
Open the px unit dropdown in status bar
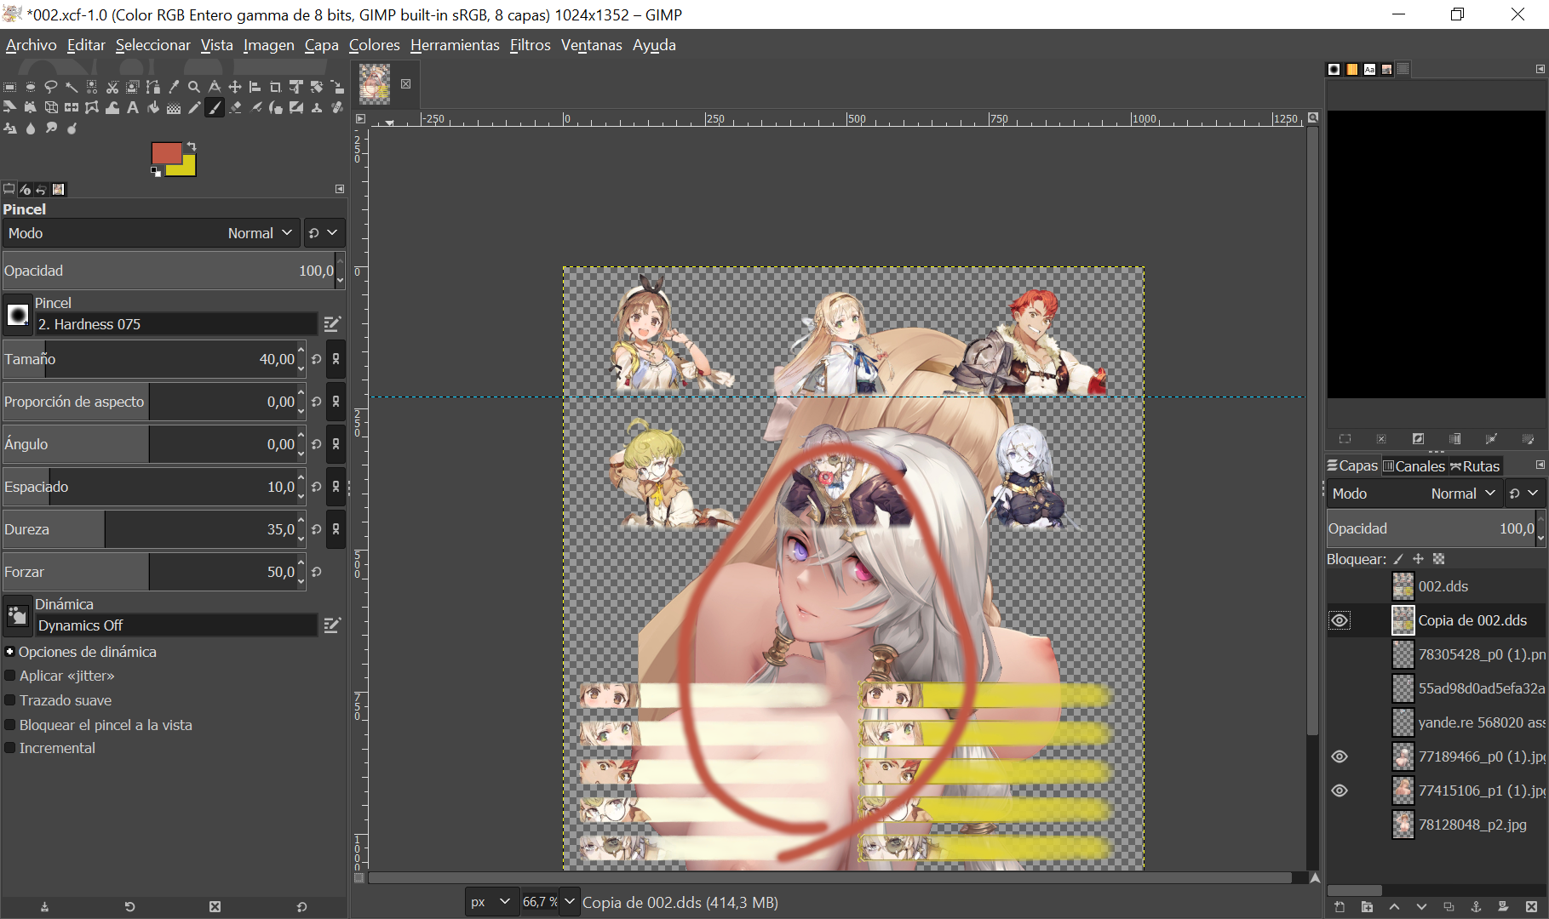click(491, 902)
